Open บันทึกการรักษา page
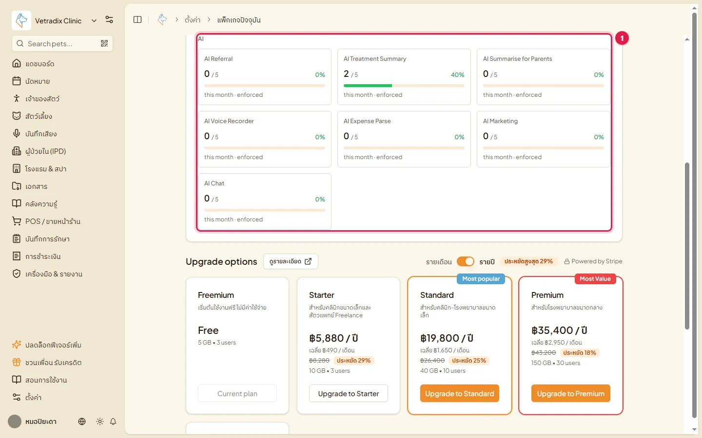Screen dimensions: 702x438 click(x=62, y=238)
